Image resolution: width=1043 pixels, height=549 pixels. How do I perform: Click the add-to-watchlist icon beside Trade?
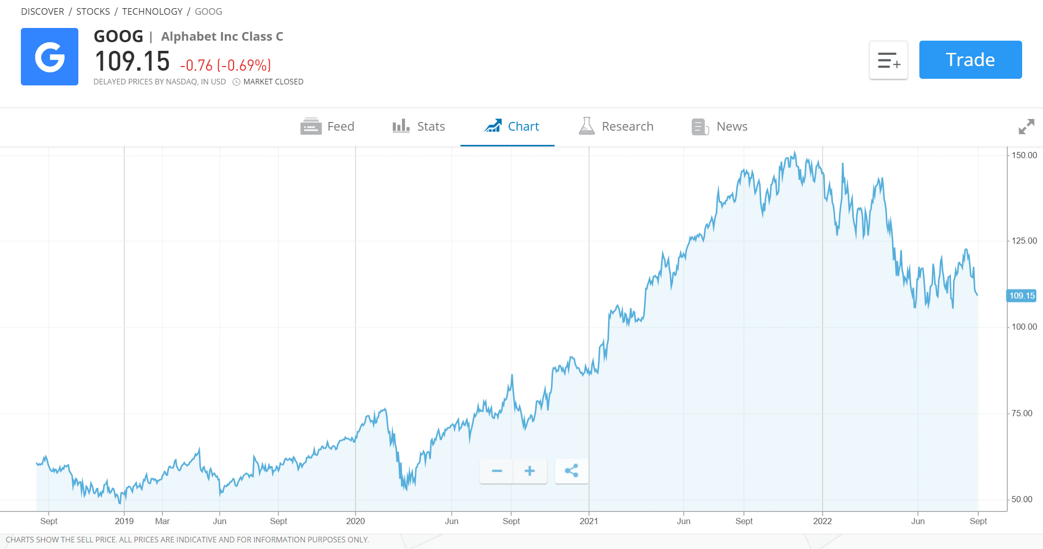click(x=888, y=60)
